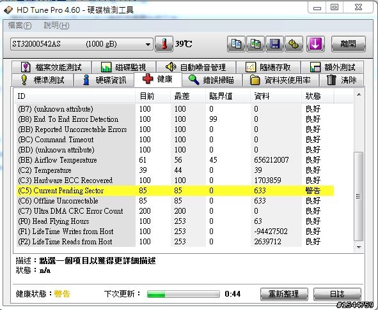Open the 說明(H) menu
Image resolution: width=378 pixels, height=310 pixels.
click(57, 26)
